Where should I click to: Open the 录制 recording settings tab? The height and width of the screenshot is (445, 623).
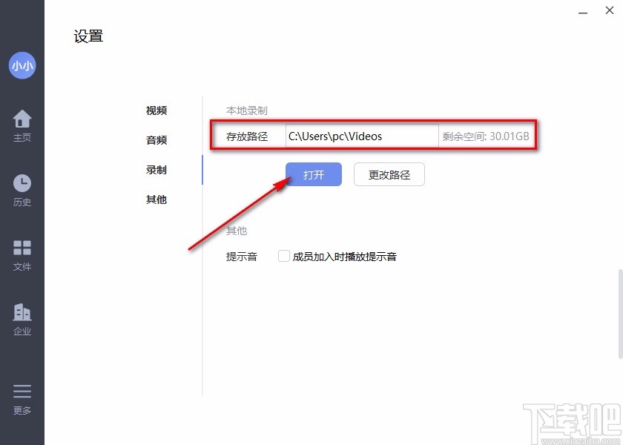tap(156, 170)
